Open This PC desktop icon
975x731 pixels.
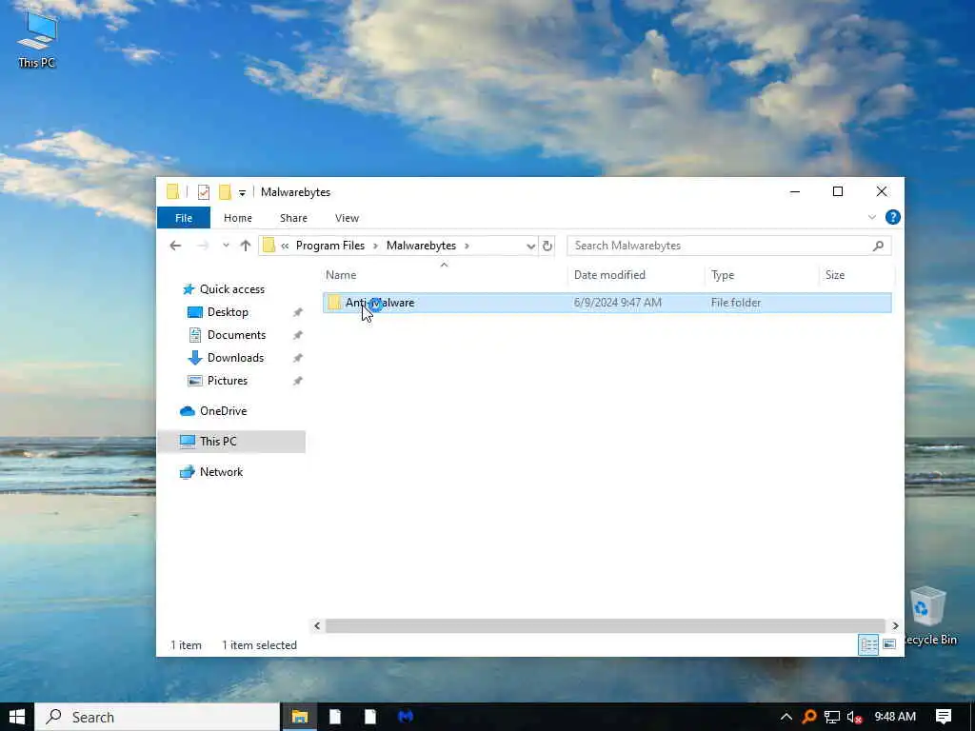point(37,40)
